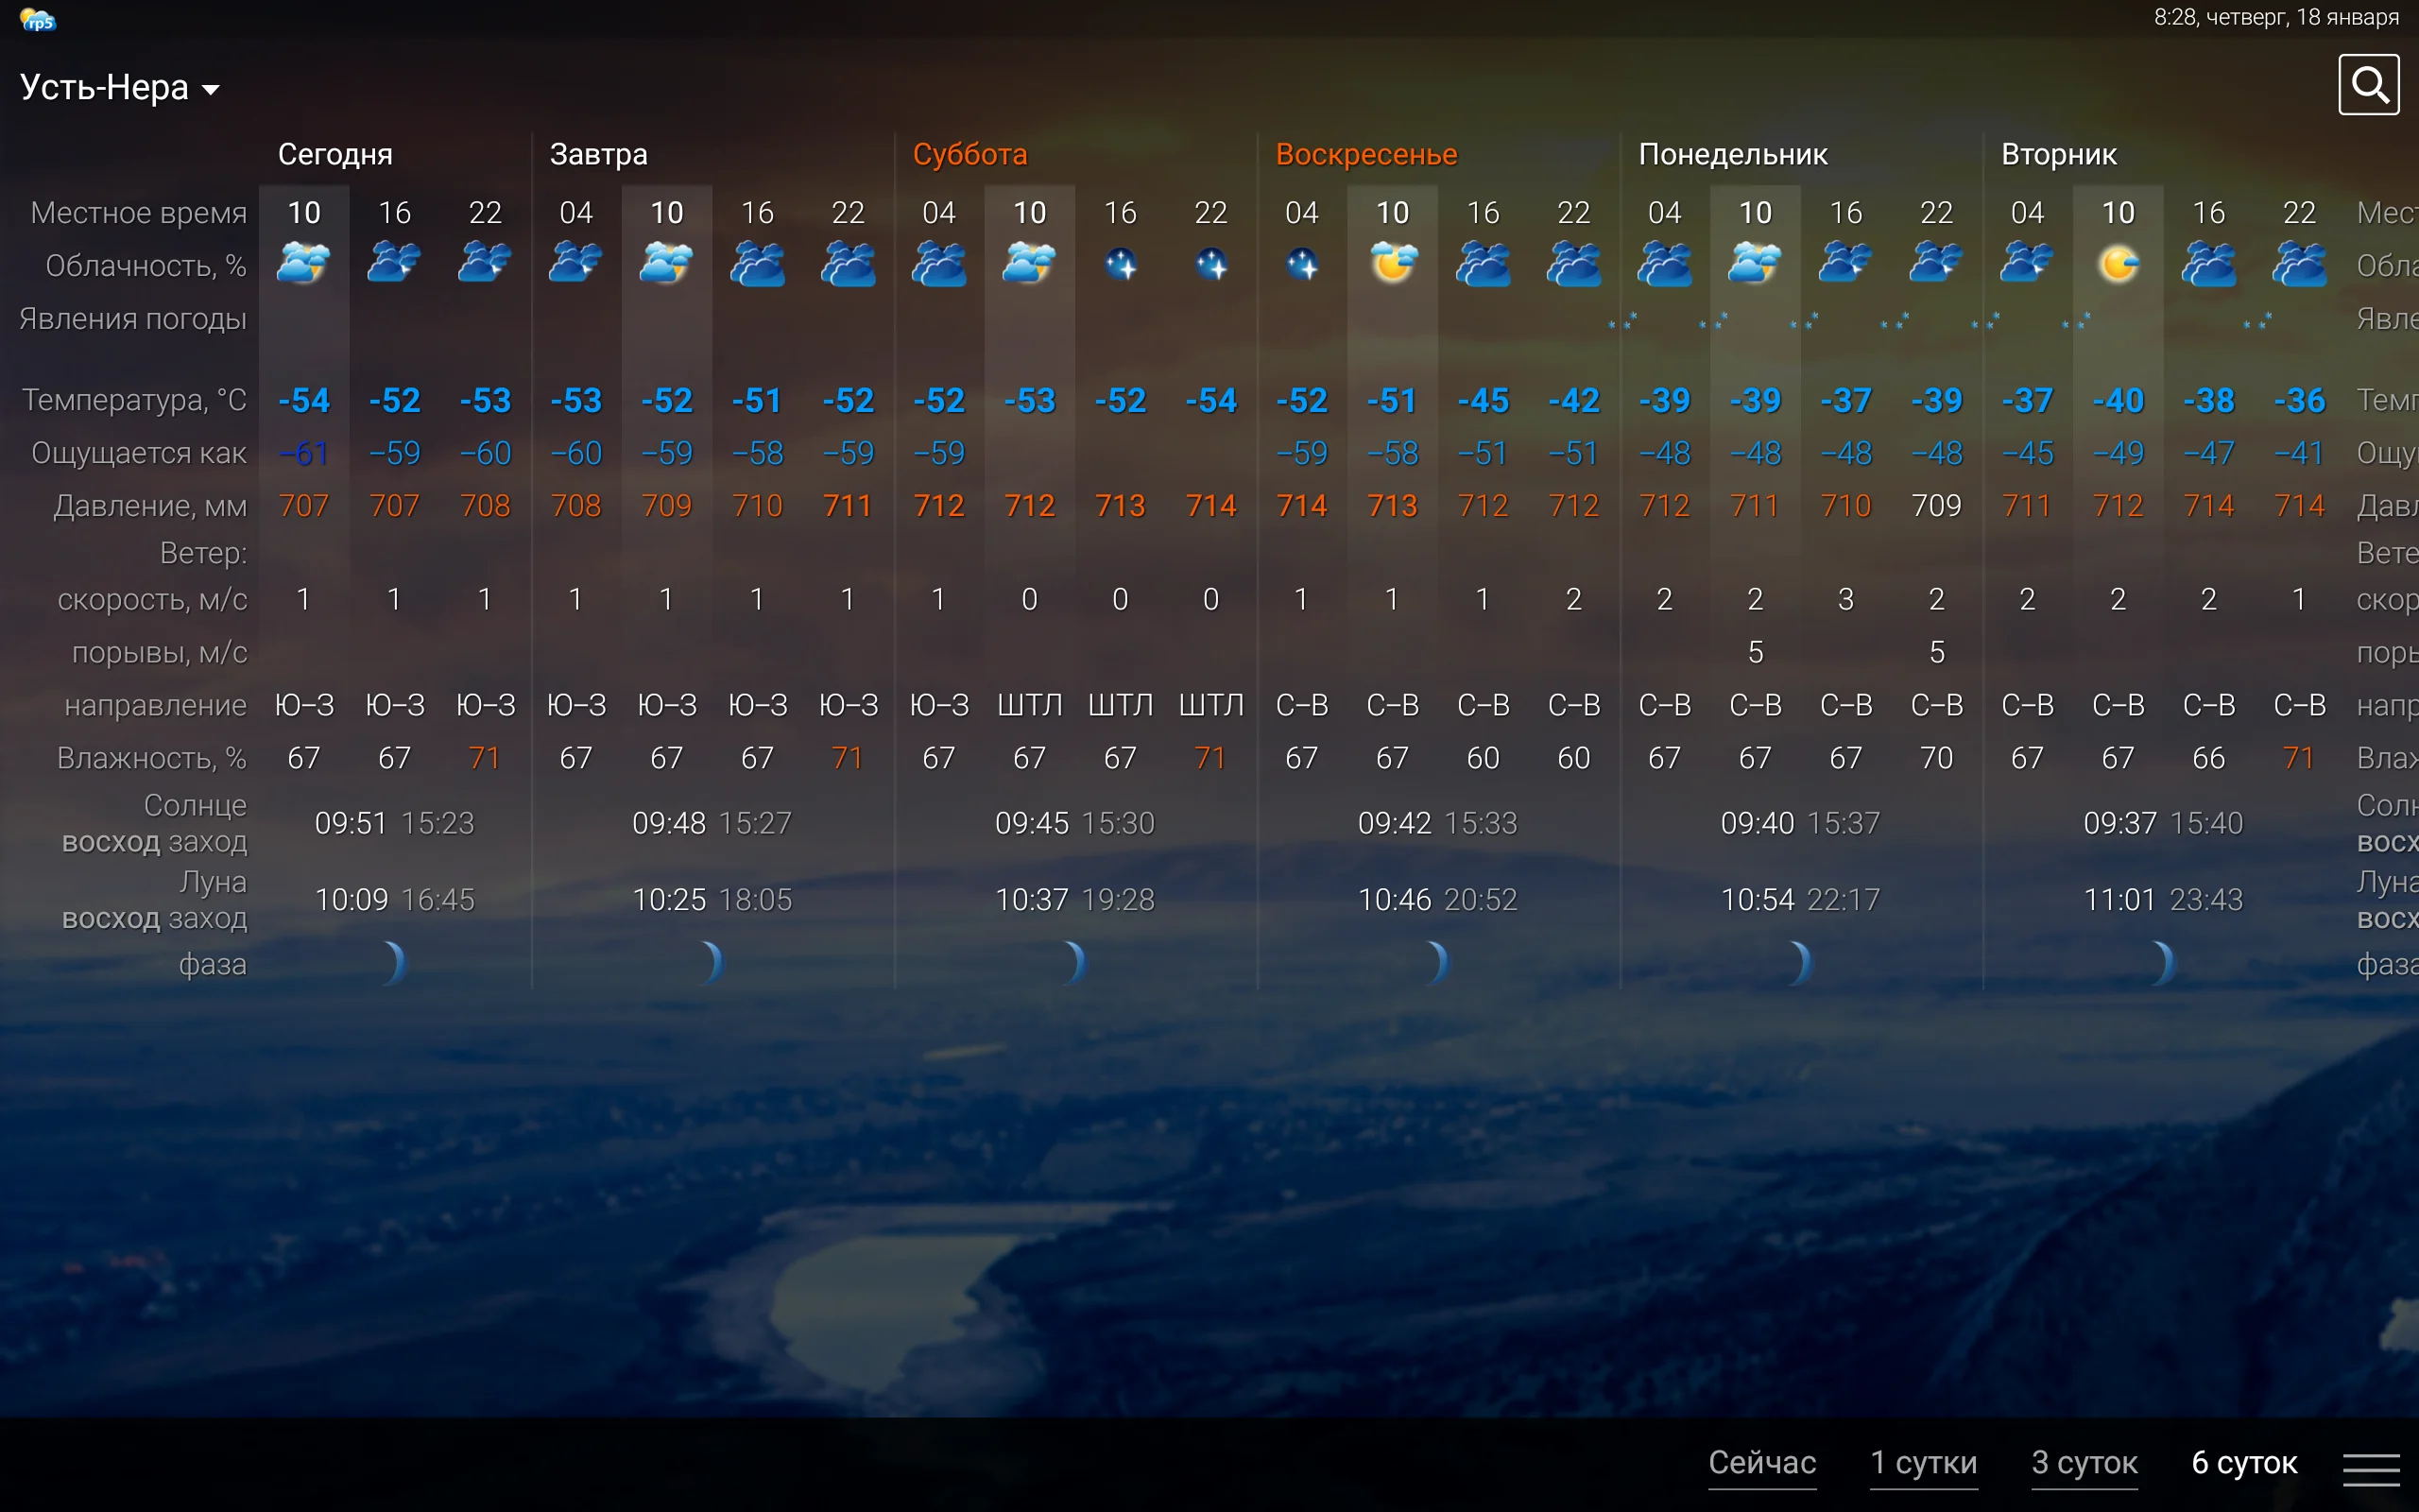This screenshot has width=2419, height=1512.
Task: Select the clear night sky icon on Воскресенье 04:00
Action: click(1301, 262)
